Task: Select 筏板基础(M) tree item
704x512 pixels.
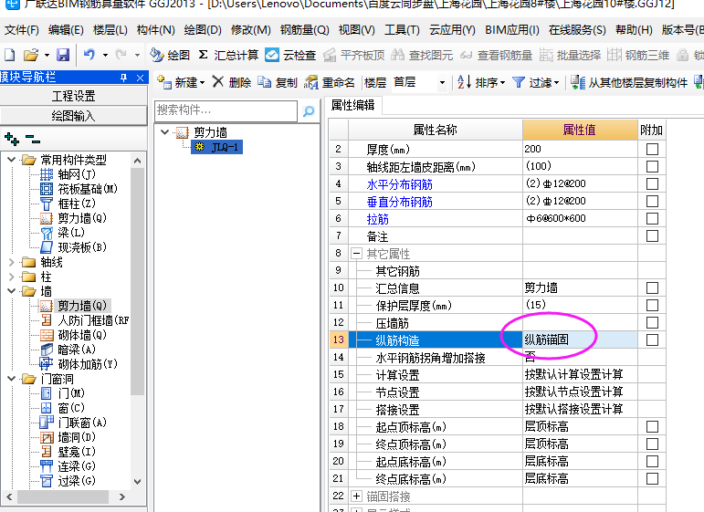Action: pos(79,189)
